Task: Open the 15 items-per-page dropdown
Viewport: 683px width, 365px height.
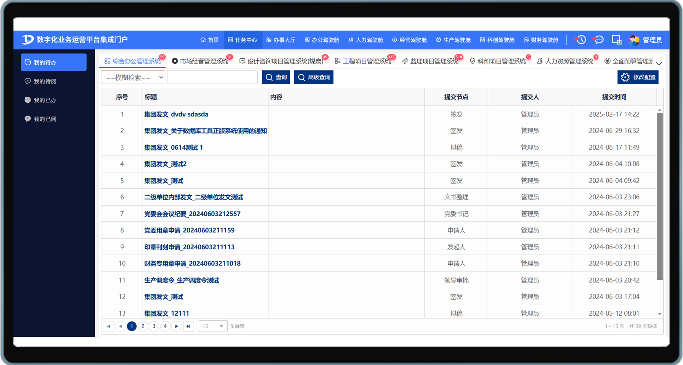Action: click(x=213, y=326)
